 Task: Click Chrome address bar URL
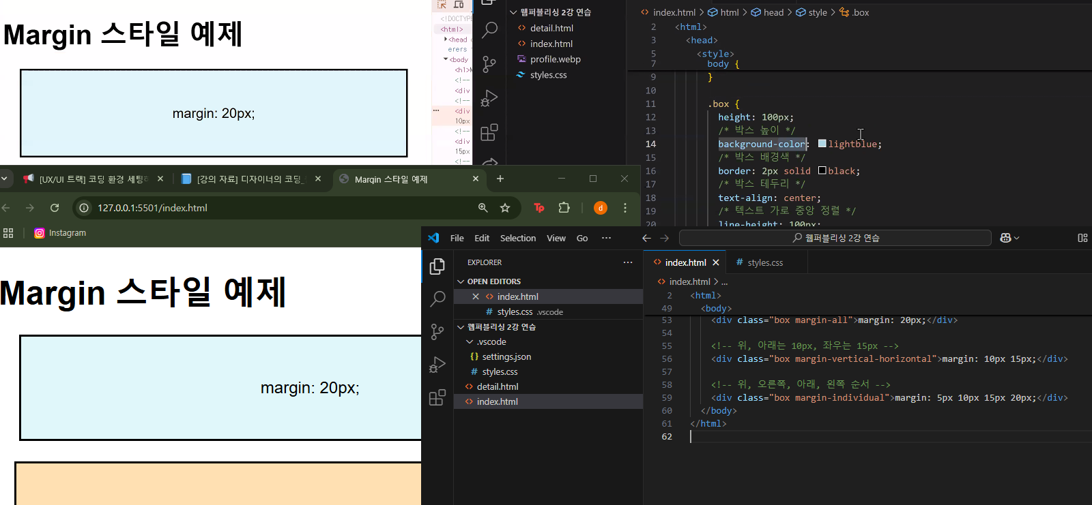coord(152,208)
